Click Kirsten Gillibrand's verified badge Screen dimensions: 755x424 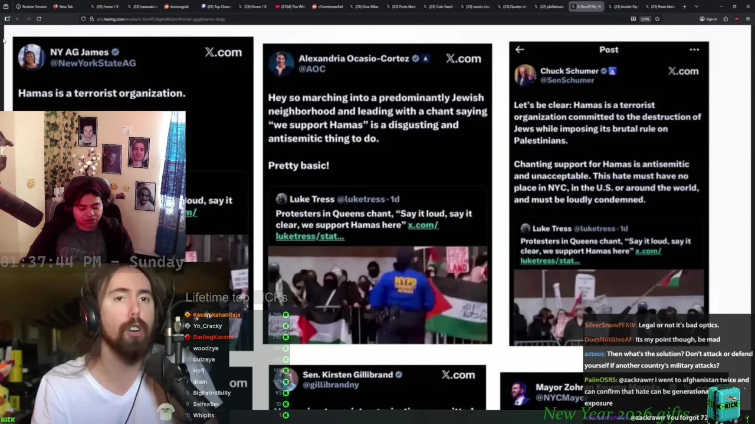point(399,375)
